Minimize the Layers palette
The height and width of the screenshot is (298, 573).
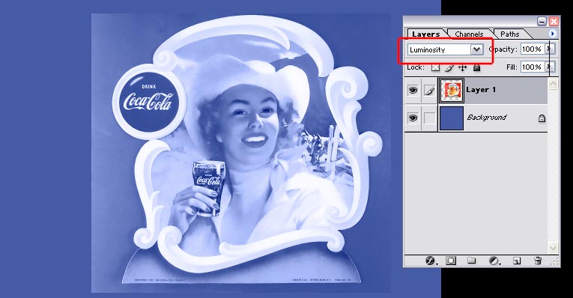click(542, 22)
